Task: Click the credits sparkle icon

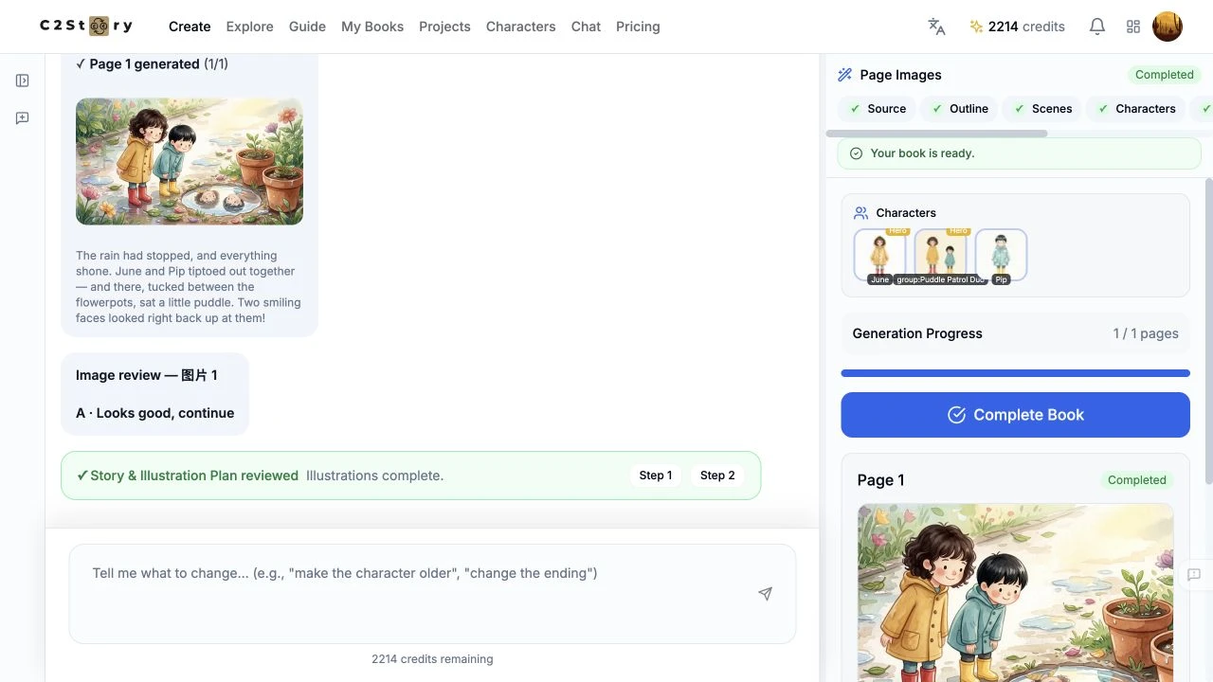Action: [x=976, y=27]
